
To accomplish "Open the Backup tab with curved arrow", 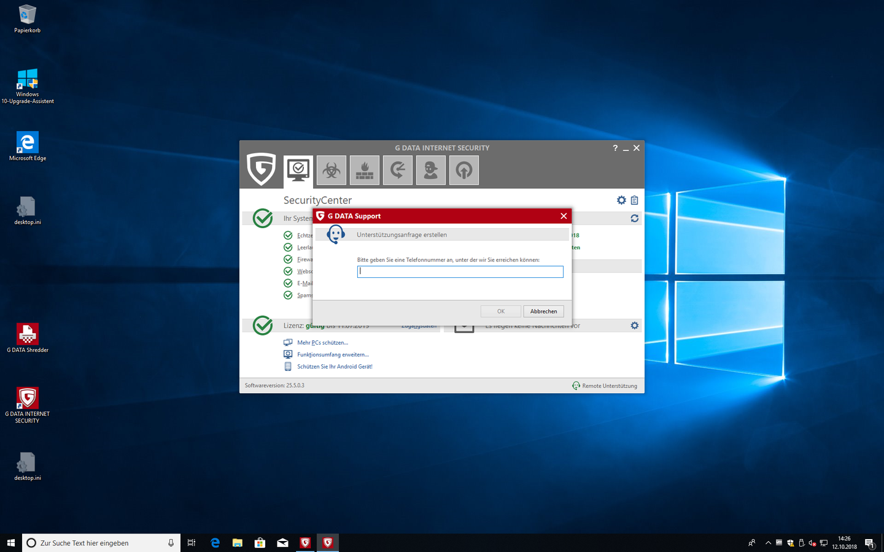I will coord(398,170).
